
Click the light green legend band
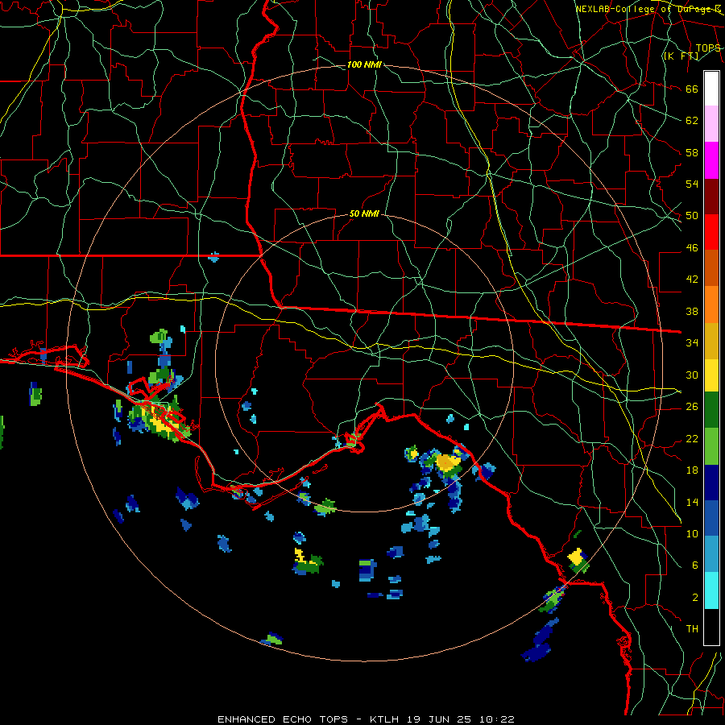[x=711, y=446]
